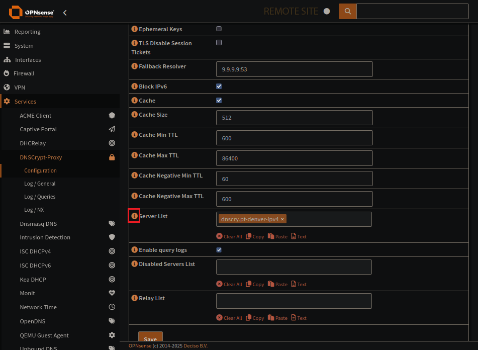Open DHCRelay service
478x350 pixels.
[33, 143]
